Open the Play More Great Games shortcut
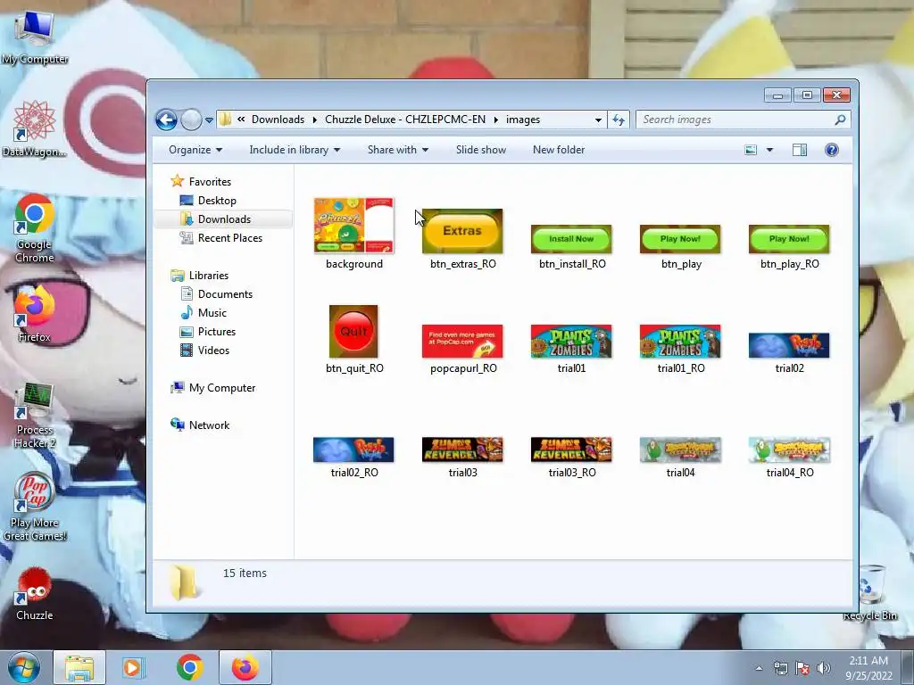Screen dimensions: 914x685 point(34,507)
